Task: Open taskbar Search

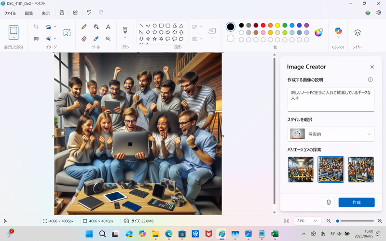Action: 102,234
